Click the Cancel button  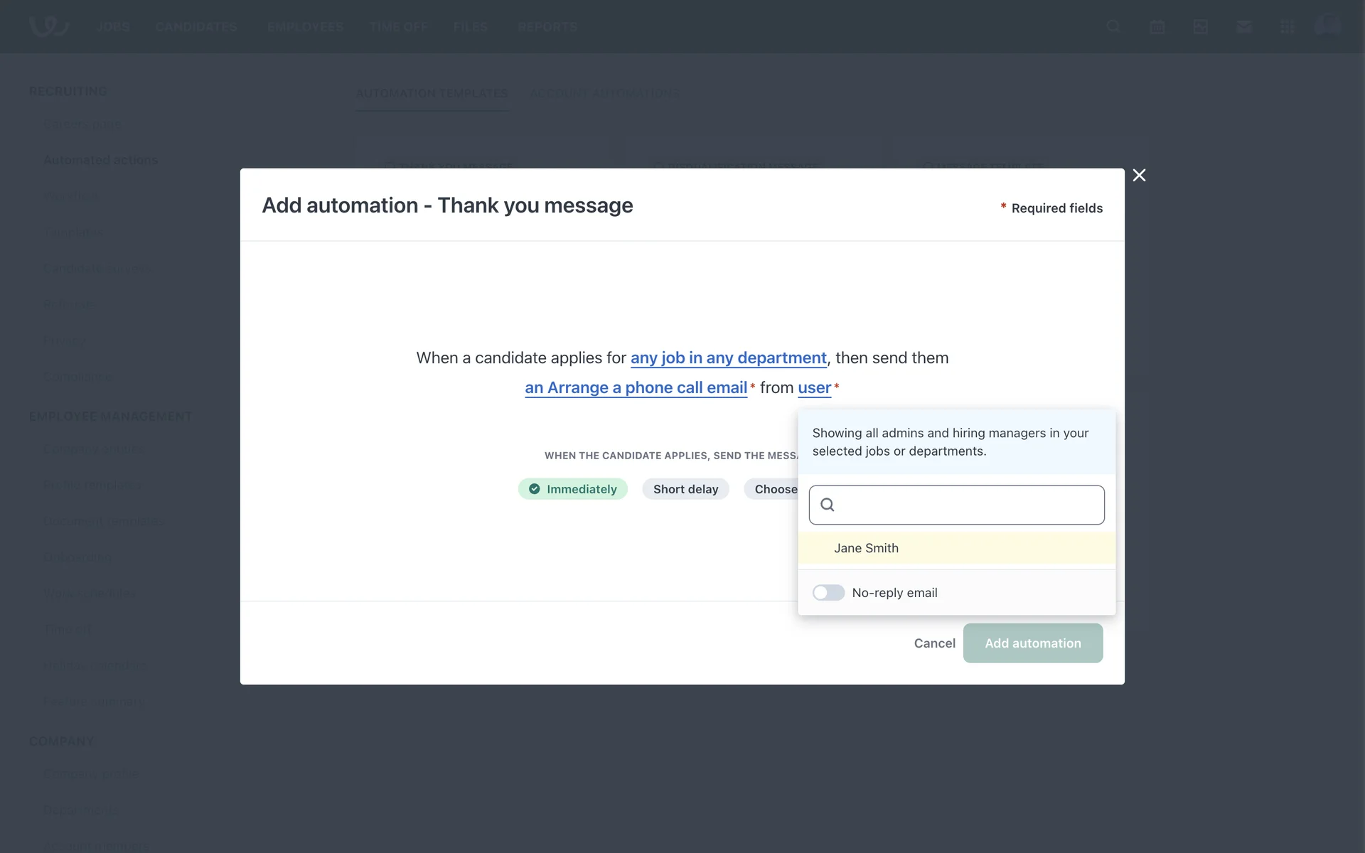click(934, 643)
